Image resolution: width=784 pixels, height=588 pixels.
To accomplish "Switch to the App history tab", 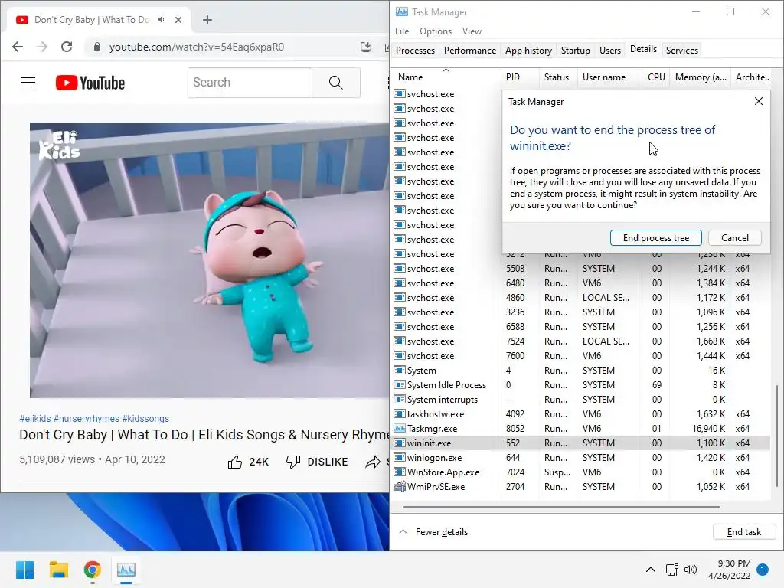I will [528, 51].
